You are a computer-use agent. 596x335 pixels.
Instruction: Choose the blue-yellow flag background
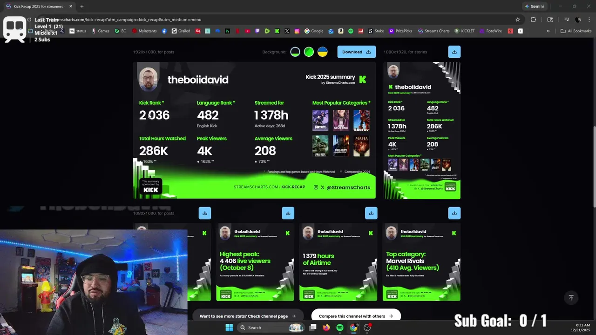(322, 52)
